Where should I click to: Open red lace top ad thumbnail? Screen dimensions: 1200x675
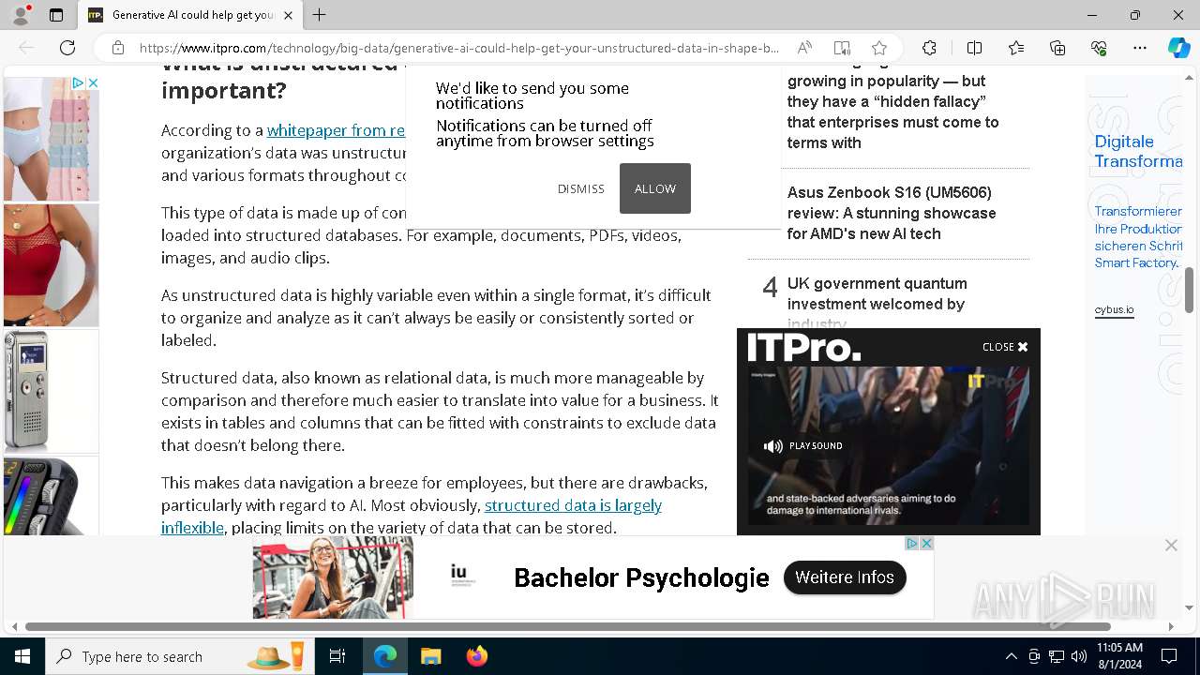(x=51, y=264)
